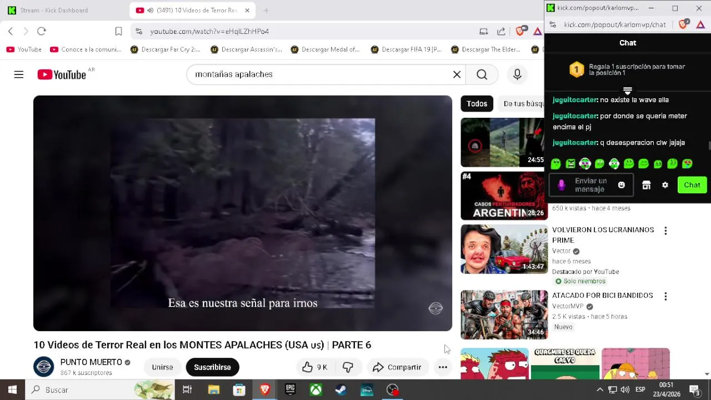This screenshot has height=400, width=711.
Task: Open PUNTO MUERTO channel name link
Action: pos(91,362)
